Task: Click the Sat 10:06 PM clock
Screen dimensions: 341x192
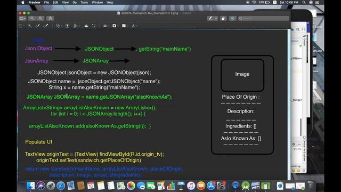Action: 289,2
